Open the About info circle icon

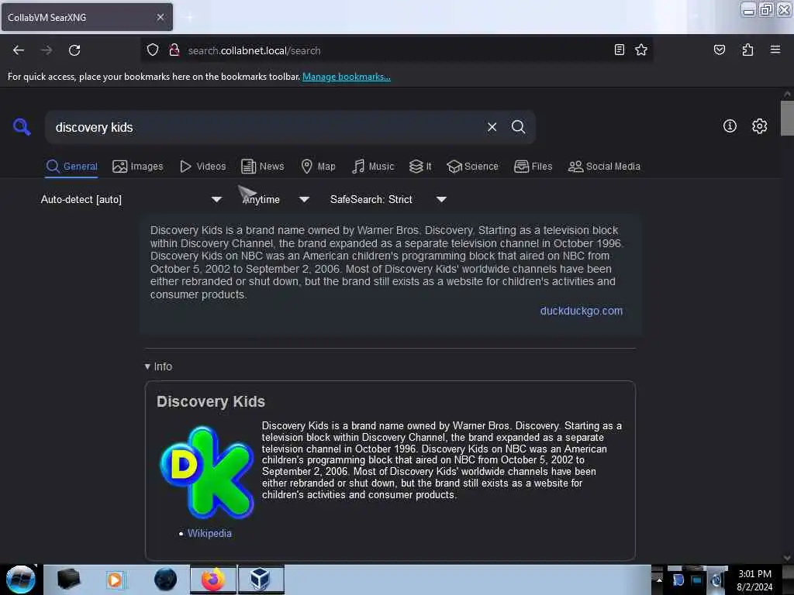(x=730, y=126)
